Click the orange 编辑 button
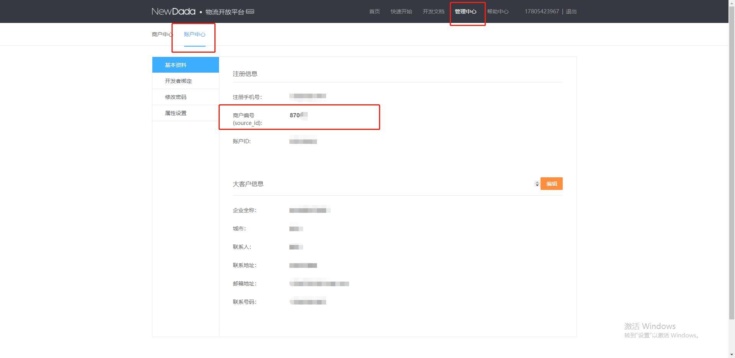 [552, 184]
